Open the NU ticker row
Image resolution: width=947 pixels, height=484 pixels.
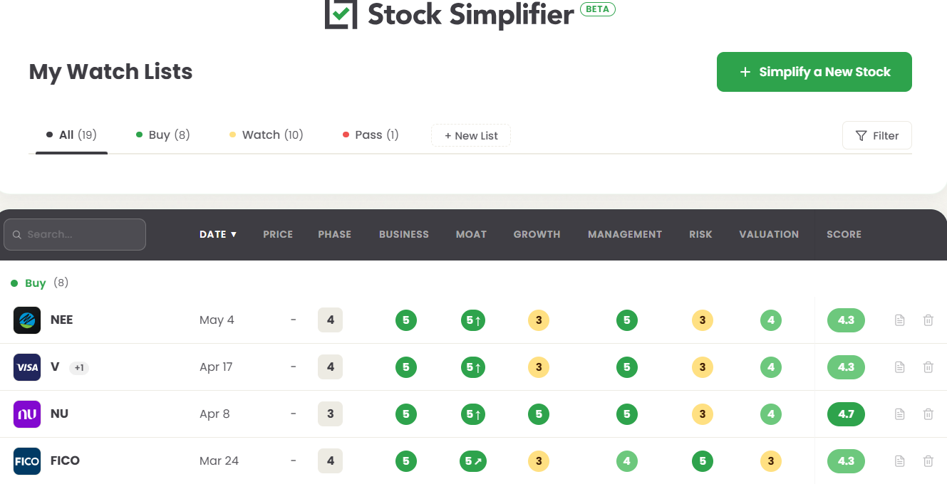click(60, 414)
